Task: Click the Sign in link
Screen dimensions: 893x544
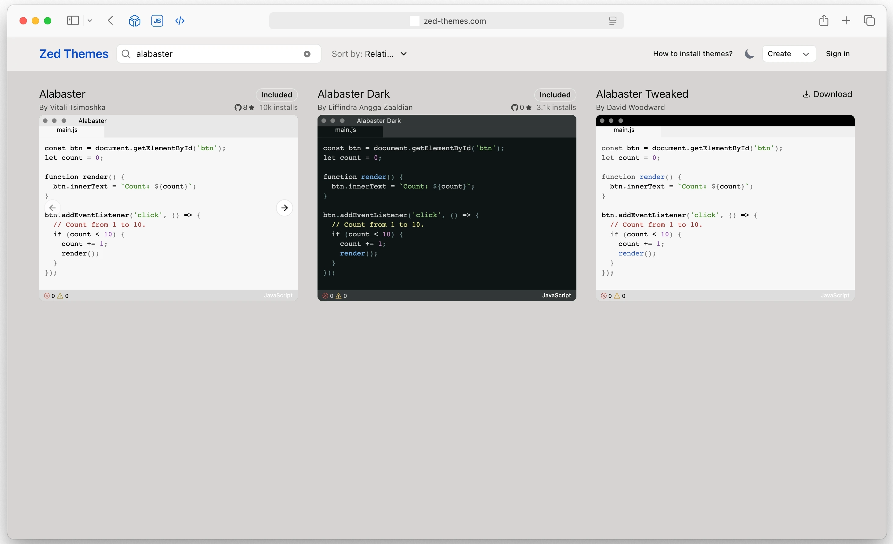Action: point(837,54)
